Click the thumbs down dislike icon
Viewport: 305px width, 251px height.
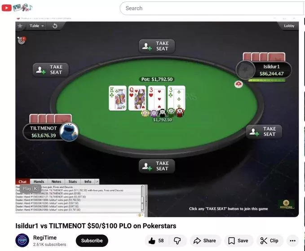point(177,241)
